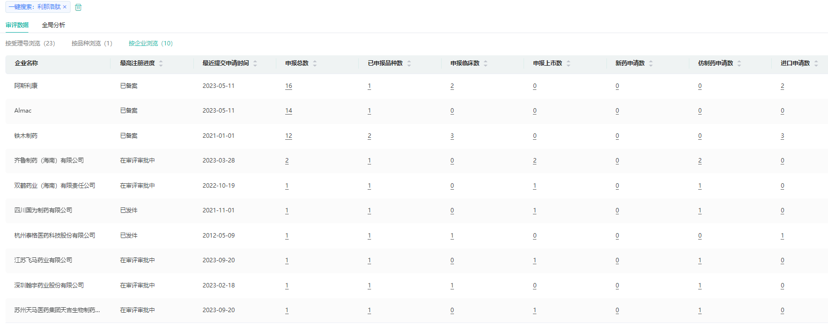Screen dimensions: 828x324
Task: Sort by 进口申请数 column arrows
Action: 816,63
